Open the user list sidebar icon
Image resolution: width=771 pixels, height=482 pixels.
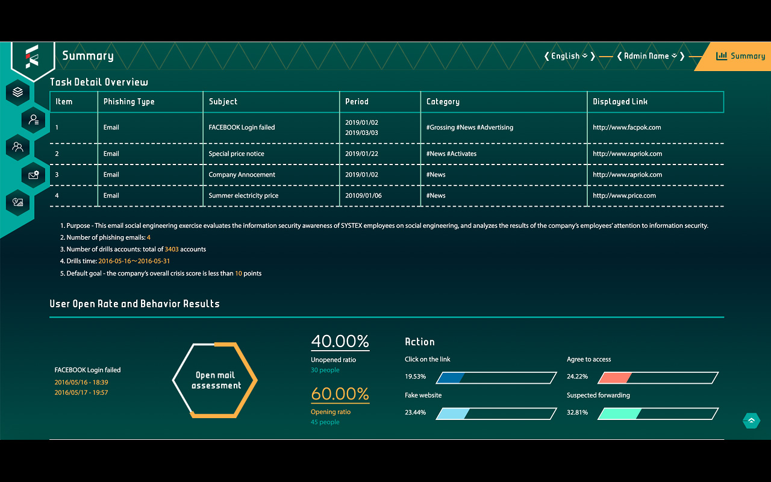[34, 119]
